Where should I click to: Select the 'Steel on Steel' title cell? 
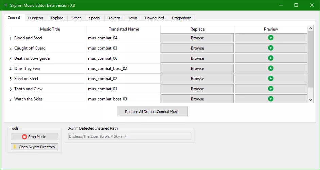50,79
